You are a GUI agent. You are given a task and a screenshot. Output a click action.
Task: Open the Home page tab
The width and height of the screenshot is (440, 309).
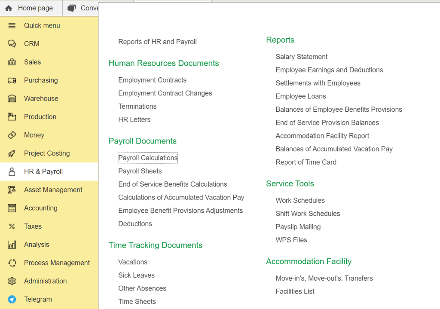tap(31, 8)
